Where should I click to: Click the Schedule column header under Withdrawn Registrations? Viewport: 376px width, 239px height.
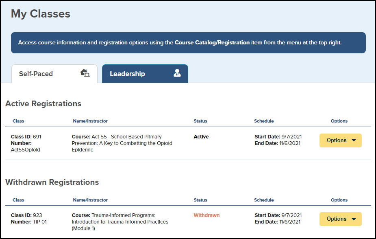[264, 200]
